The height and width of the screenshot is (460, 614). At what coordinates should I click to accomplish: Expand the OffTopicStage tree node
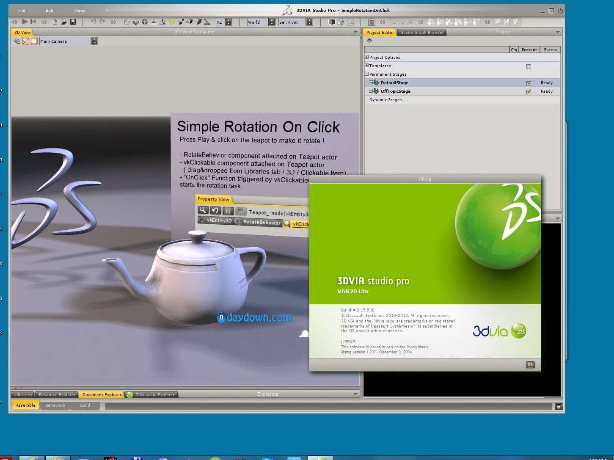point(371,91)
